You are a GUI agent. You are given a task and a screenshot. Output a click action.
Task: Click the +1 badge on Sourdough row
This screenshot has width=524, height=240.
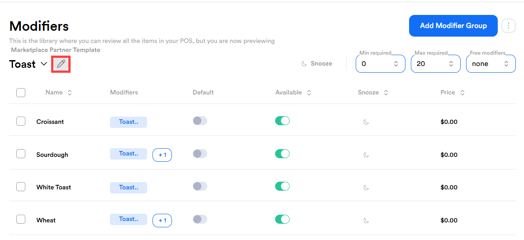[x=162, y=155]
